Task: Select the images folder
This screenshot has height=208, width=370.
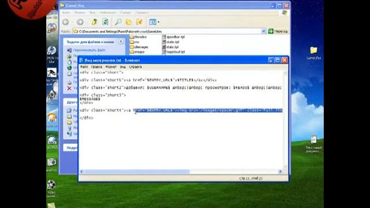Action: [x=137, y=52]
